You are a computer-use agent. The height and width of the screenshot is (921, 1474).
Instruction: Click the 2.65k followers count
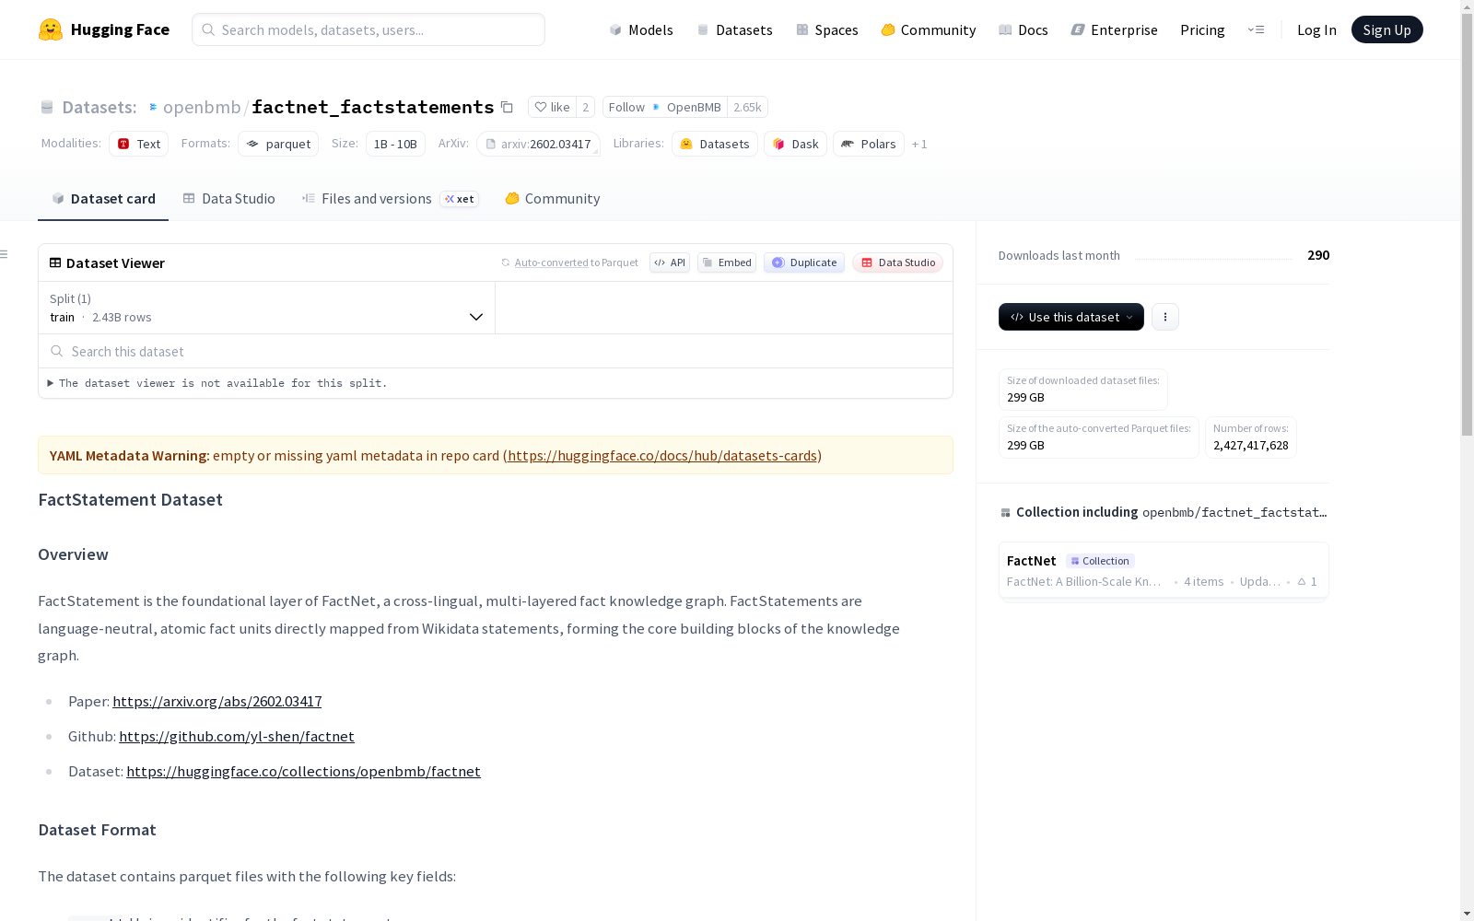click(747, 107)
